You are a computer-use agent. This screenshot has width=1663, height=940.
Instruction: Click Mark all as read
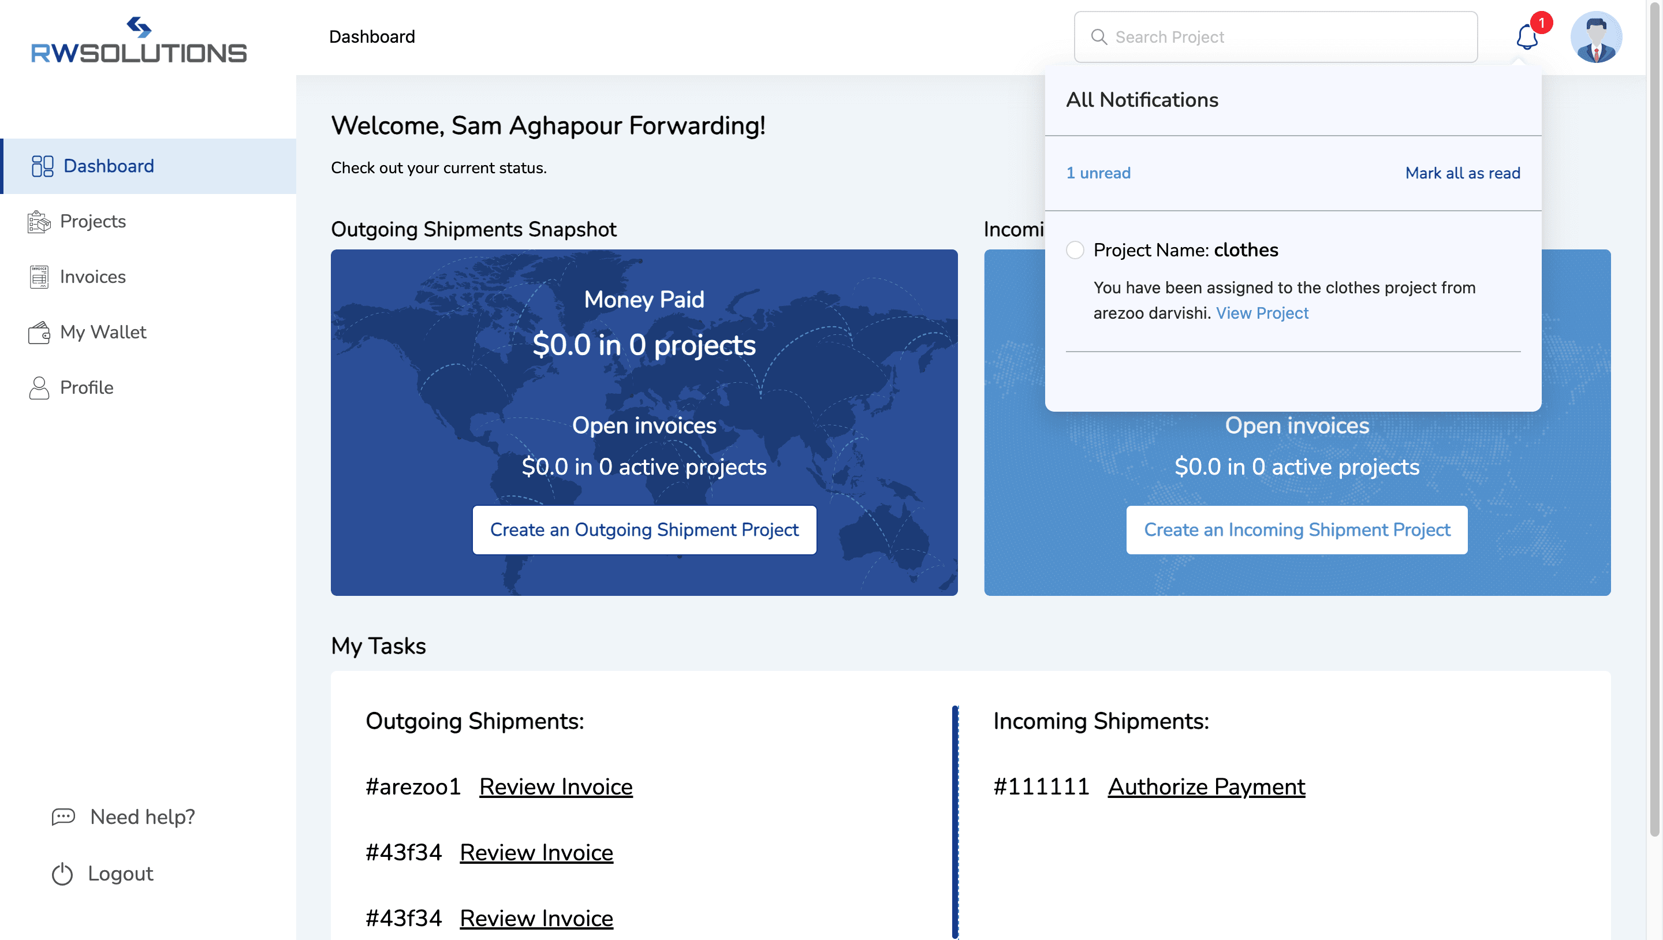(1462, 173)
